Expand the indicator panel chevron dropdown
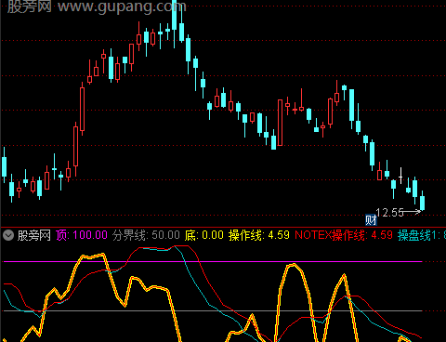The image size is (446, 342). click(8, 235)
